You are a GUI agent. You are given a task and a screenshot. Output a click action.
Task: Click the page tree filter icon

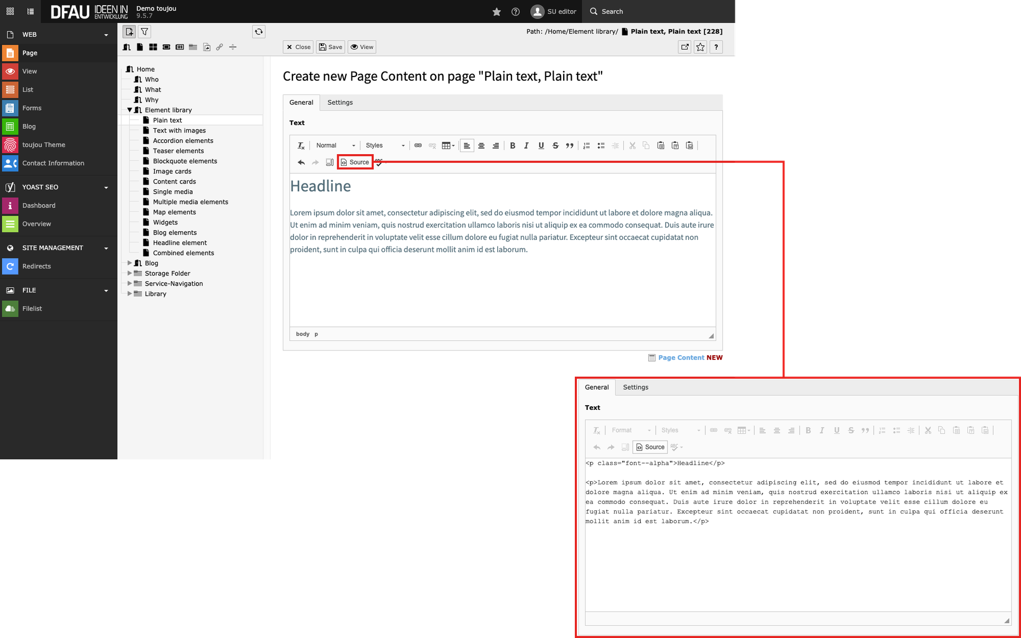[144, 31]
